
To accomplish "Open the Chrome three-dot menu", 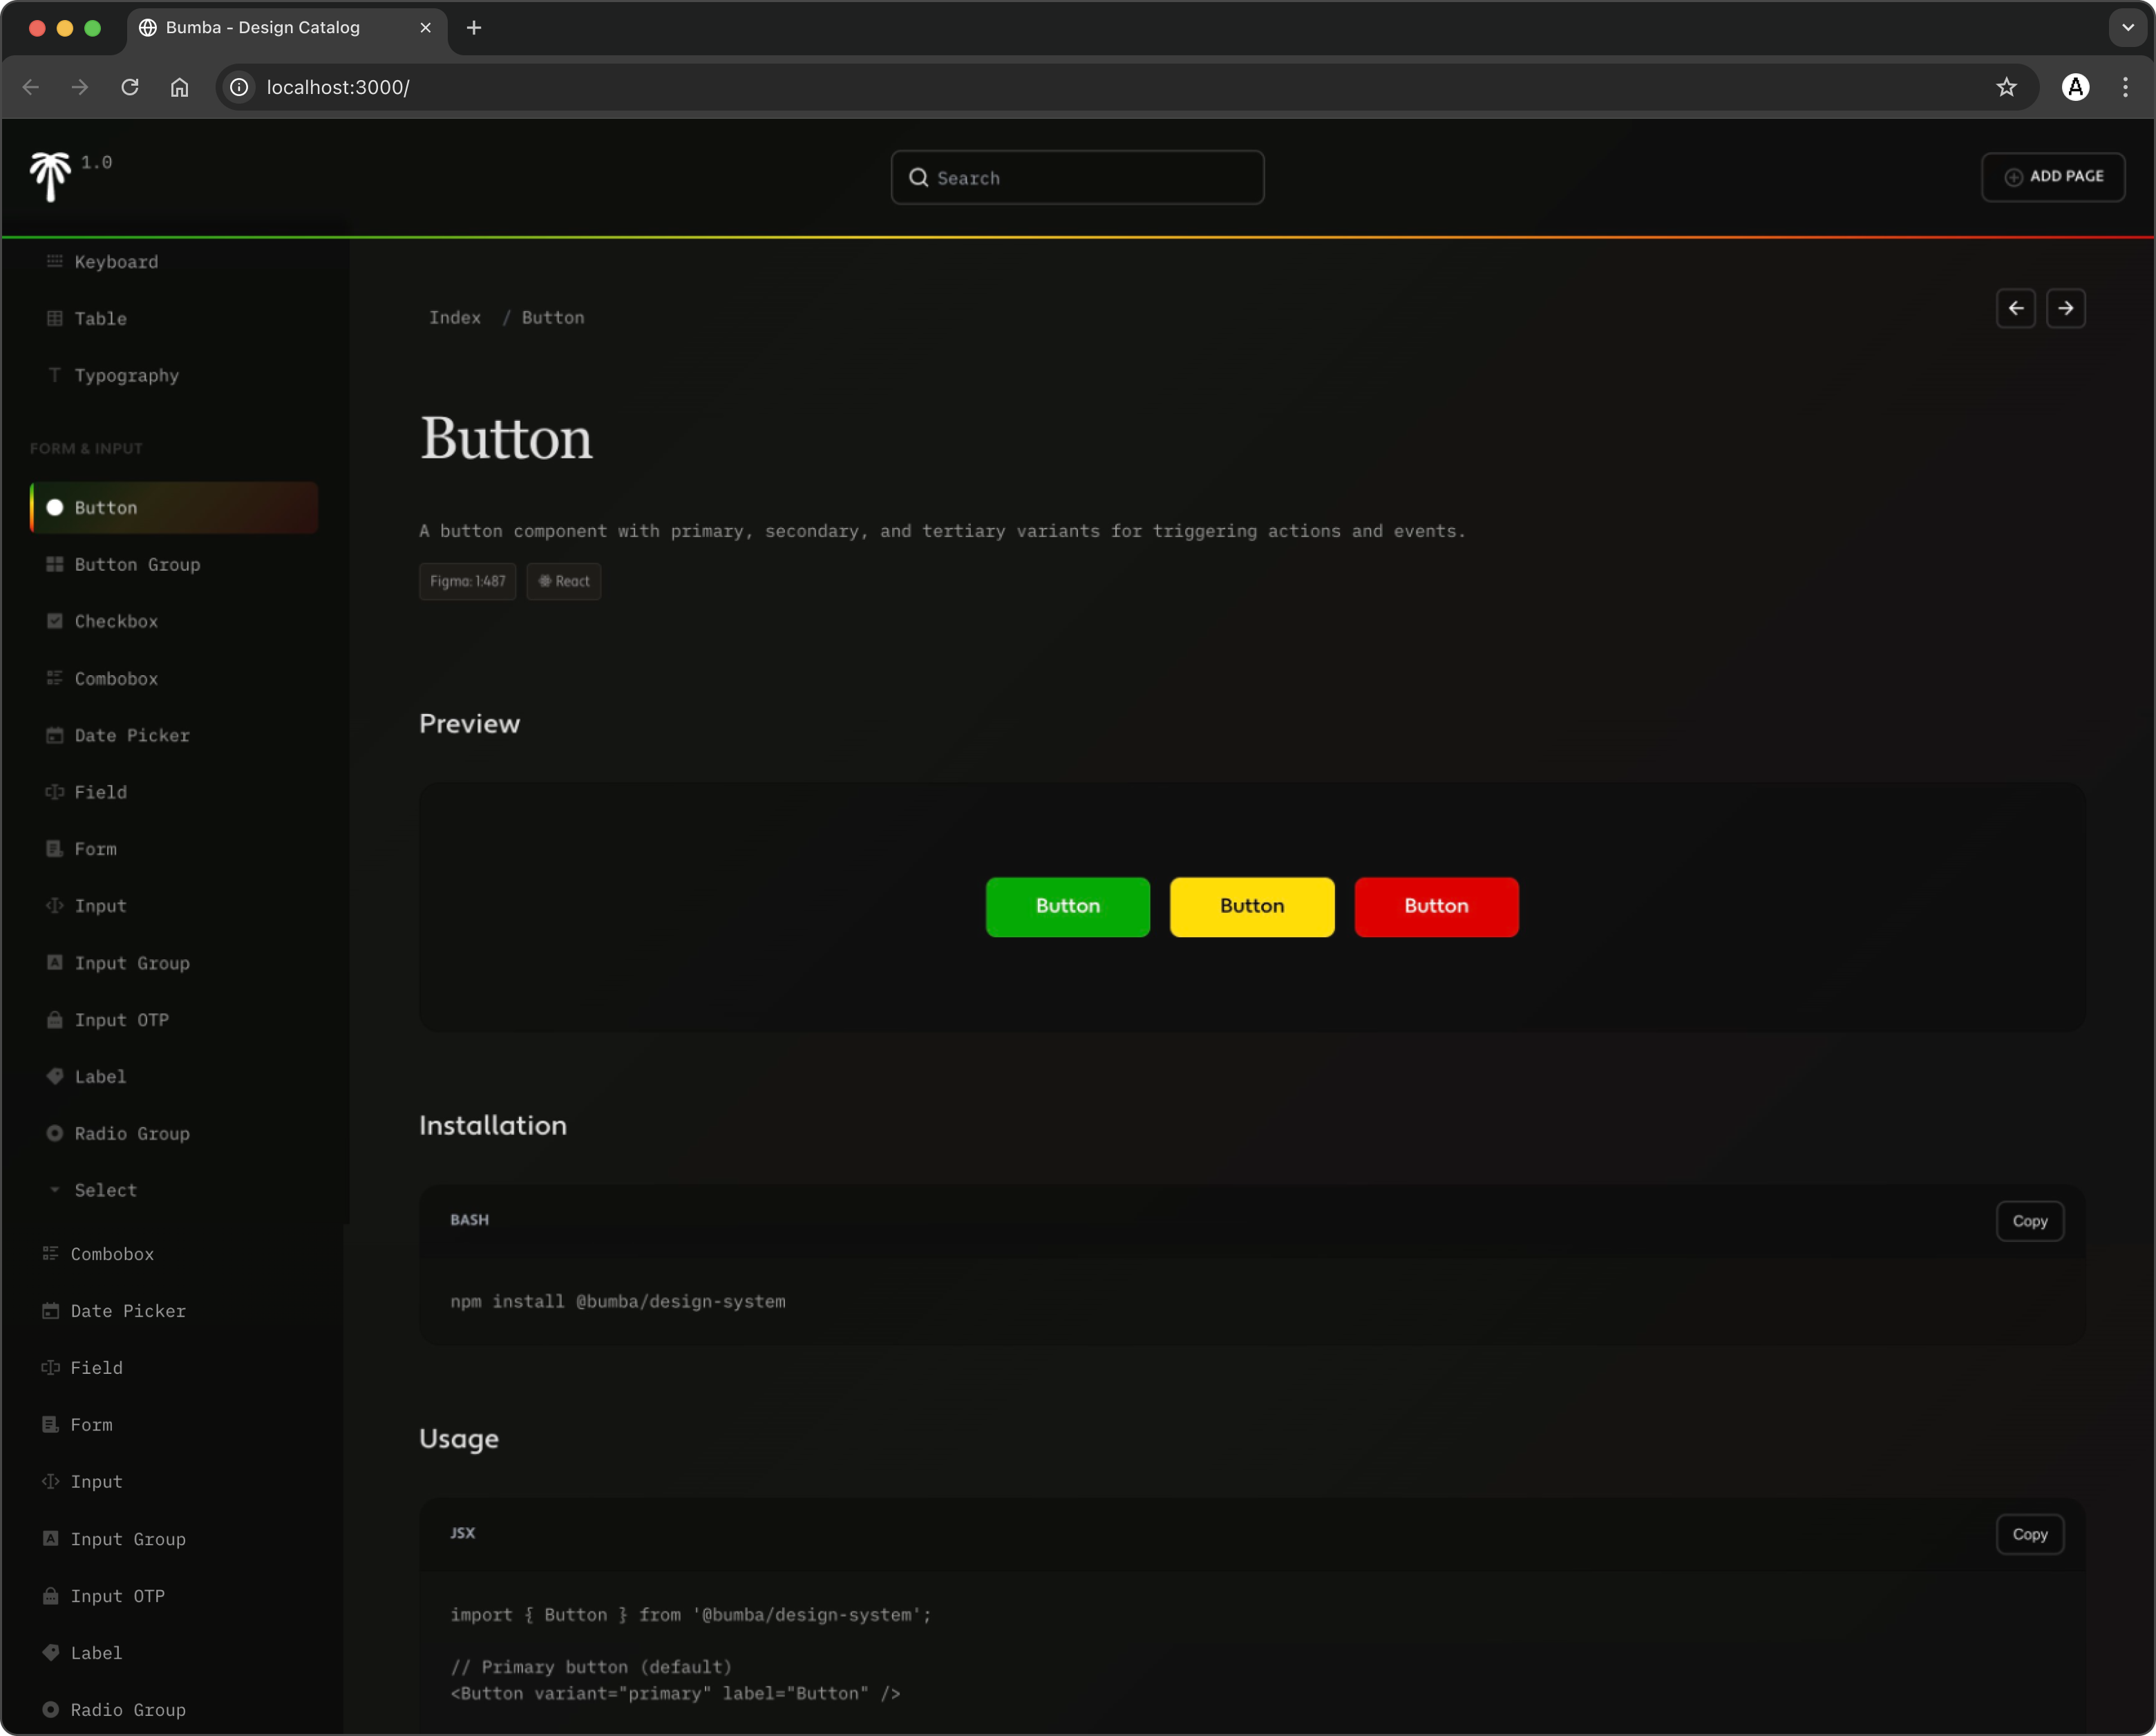I will point(2125,87).
